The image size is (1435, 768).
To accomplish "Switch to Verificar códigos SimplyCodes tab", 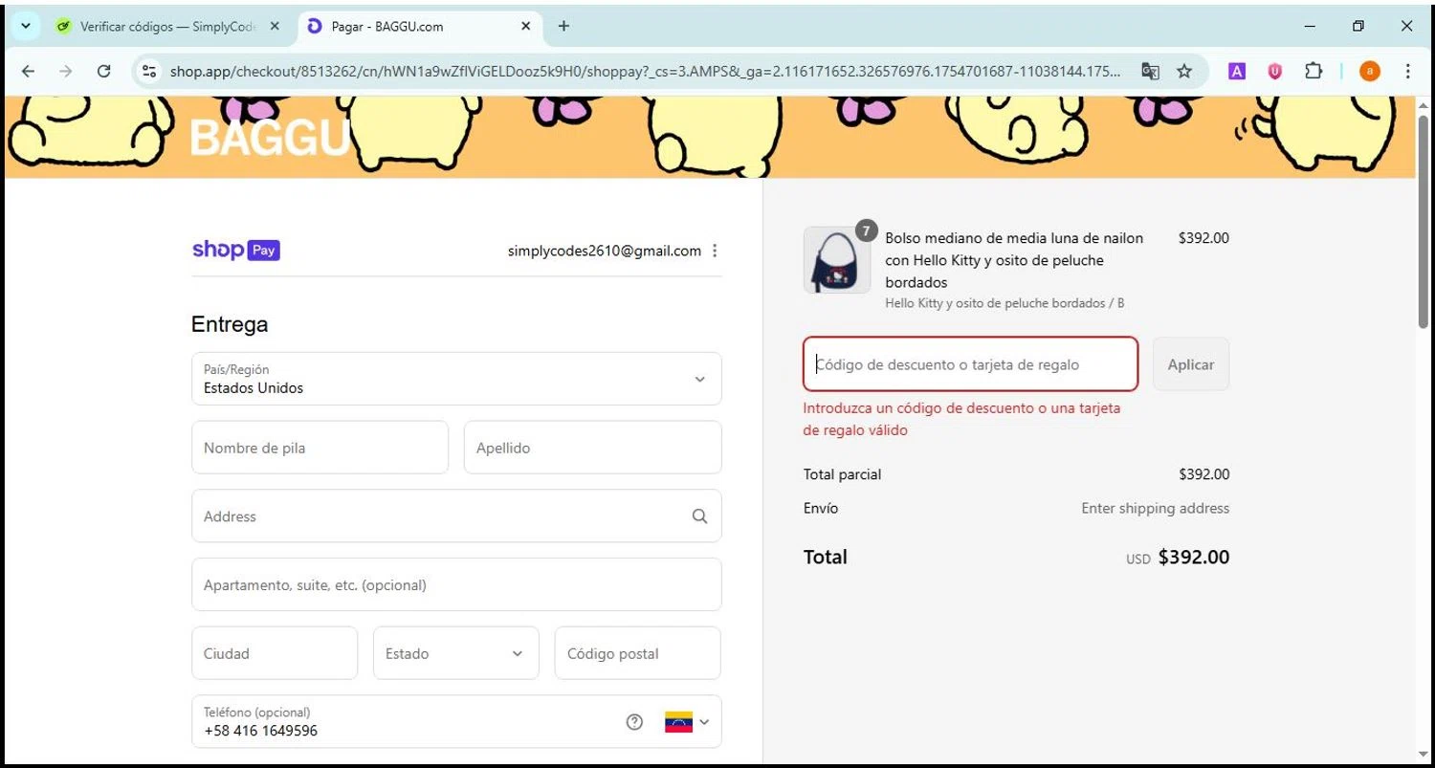I will [167, 27].
